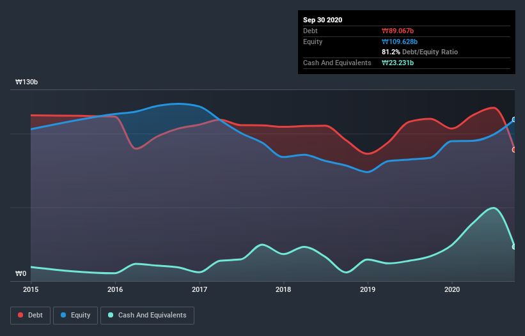
Task: Click the ₩130b y-axis label
Action: (26, 82)
